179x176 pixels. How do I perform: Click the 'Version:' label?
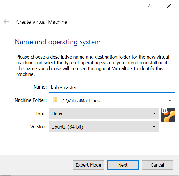(39, 127)
